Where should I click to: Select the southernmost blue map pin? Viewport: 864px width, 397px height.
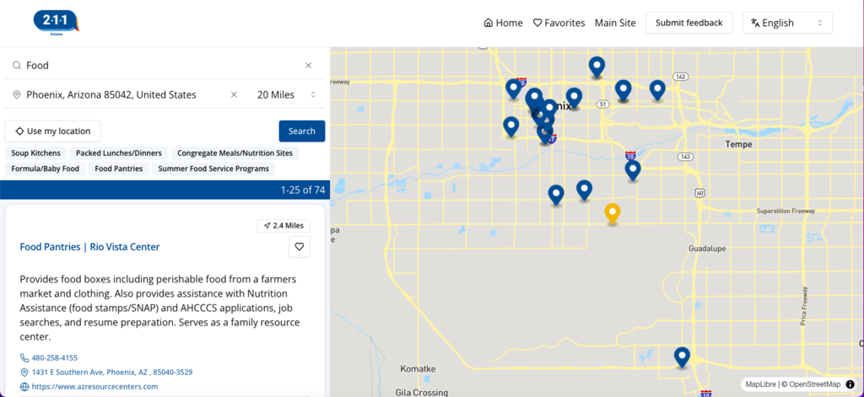[682, 356]
